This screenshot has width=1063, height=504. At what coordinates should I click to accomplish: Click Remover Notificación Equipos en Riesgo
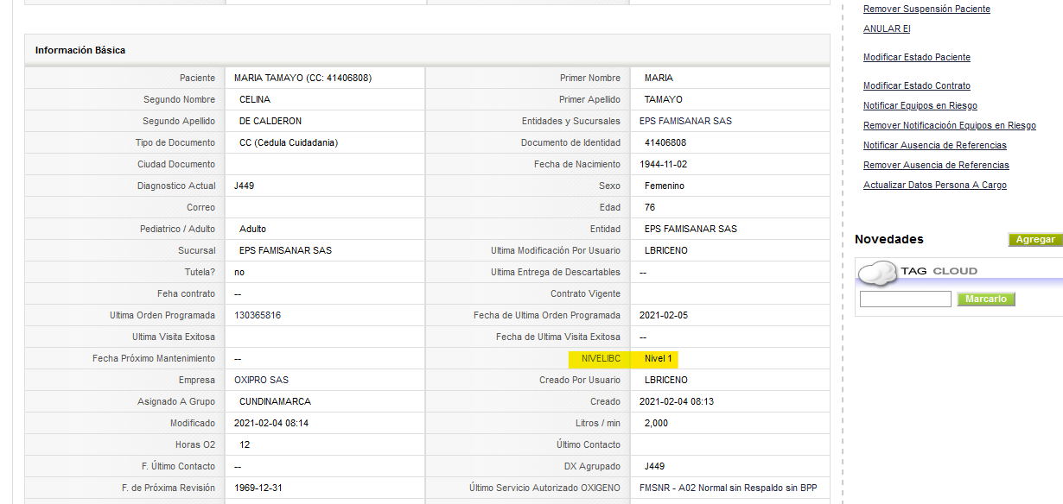click(x=950, y=125)
